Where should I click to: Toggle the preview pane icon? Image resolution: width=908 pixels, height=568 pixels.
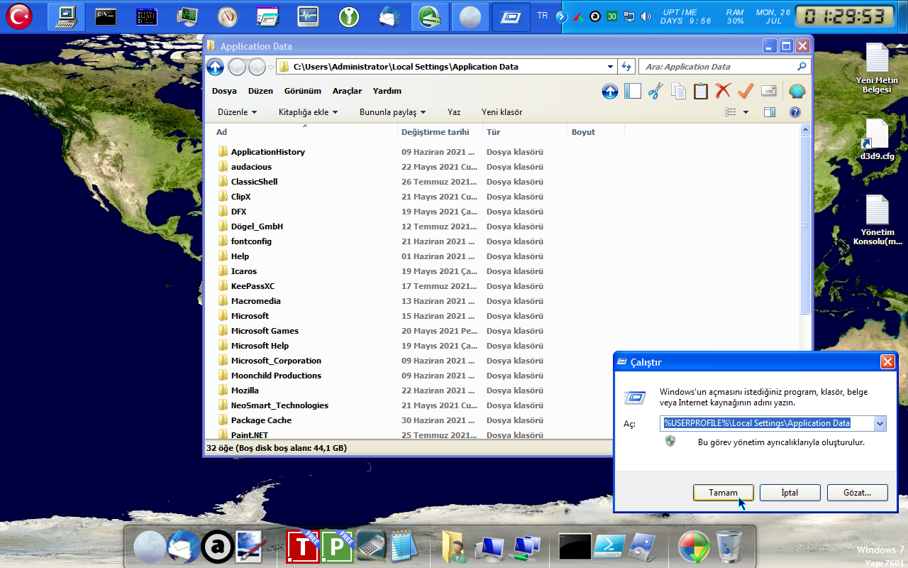coord(770,112)
